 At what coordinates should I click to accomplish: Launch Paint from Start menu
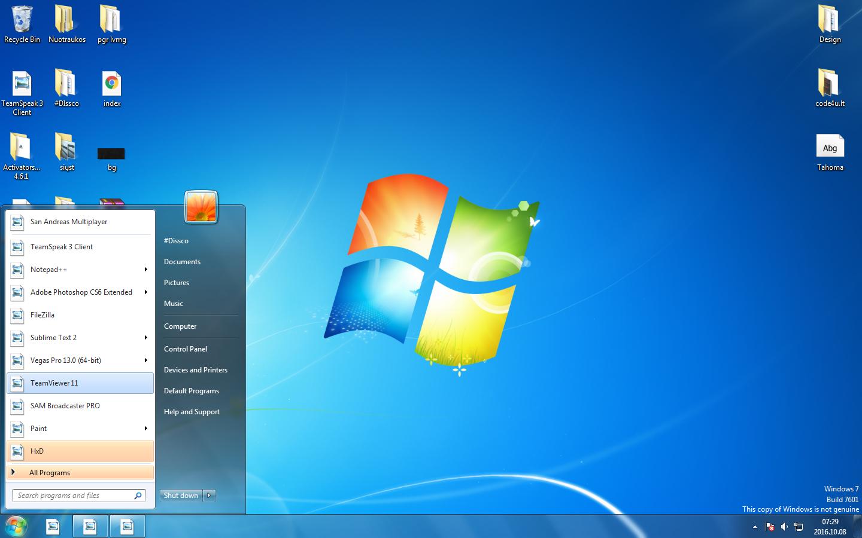click(x=80, y=429)
